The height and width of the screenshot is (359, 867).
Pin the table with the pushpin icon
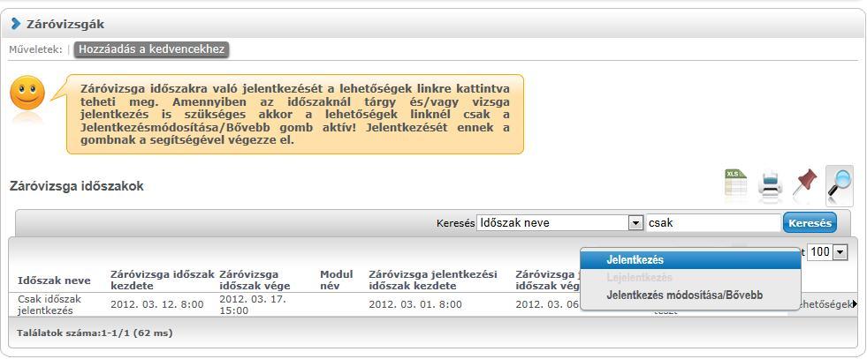point(804,183)
